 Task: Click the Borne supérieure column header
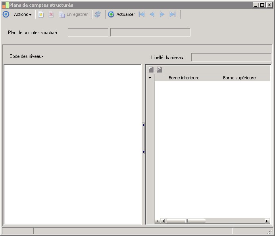tap(239, 78)
